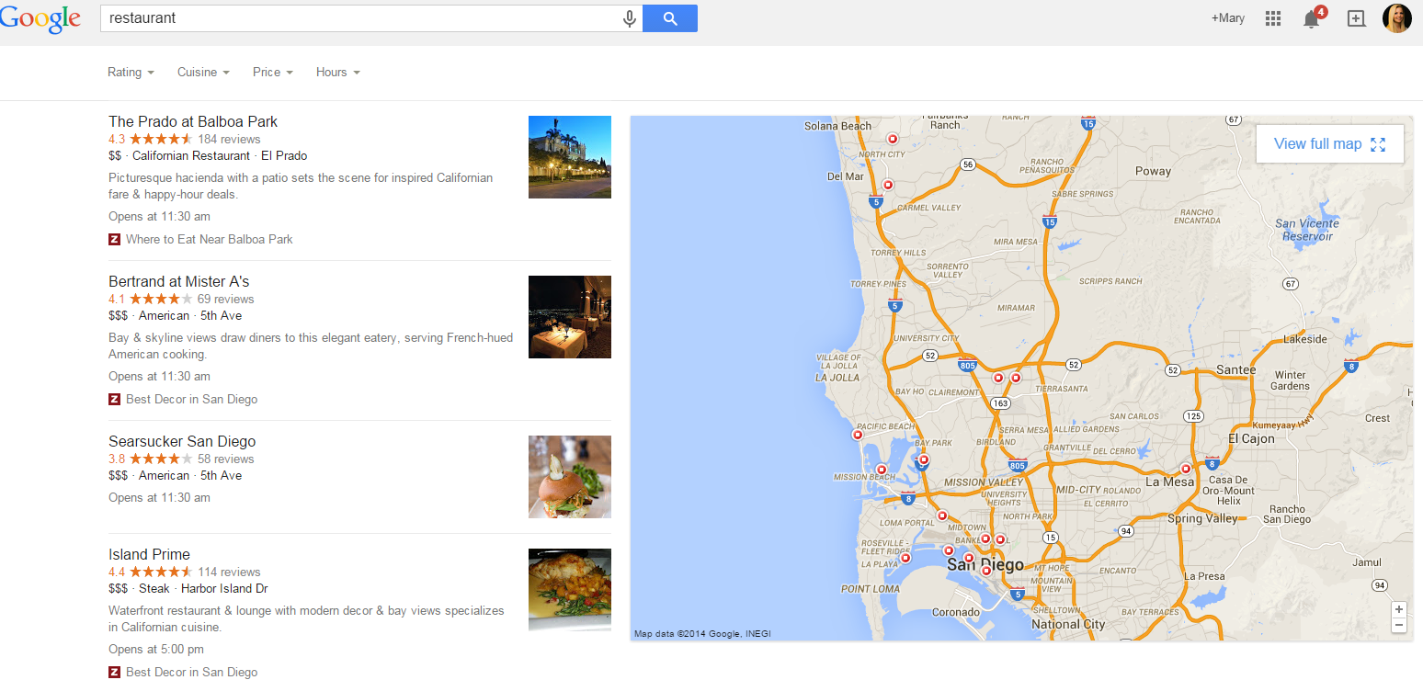Click National City label on map

1068,624
